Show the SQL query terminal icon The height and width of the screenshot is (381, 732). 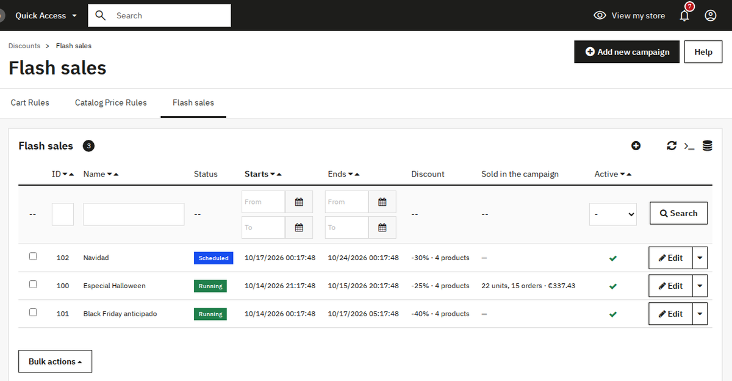point(689,146)
